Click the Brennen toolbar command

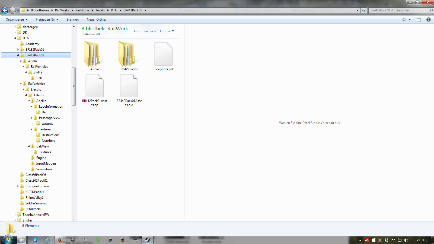(73, 20)
